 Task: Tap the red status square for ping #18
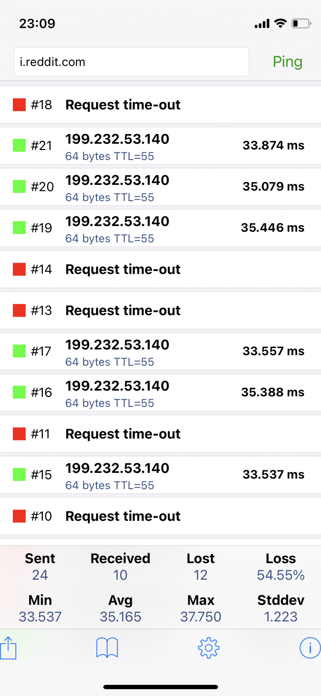pos(19,104)
